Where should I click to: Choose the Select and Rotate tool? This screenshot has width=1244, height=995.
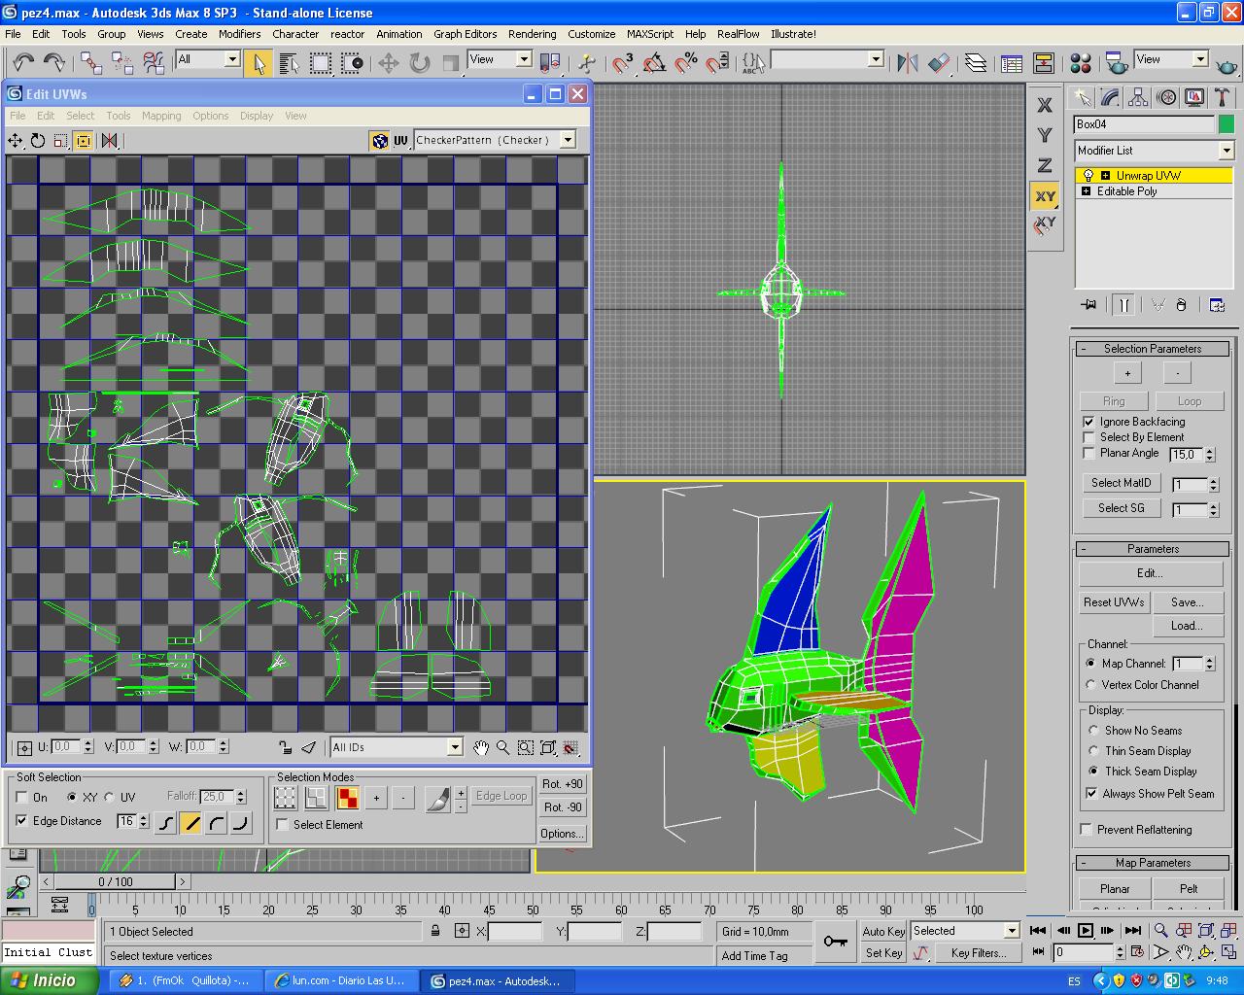pos(419,63)
